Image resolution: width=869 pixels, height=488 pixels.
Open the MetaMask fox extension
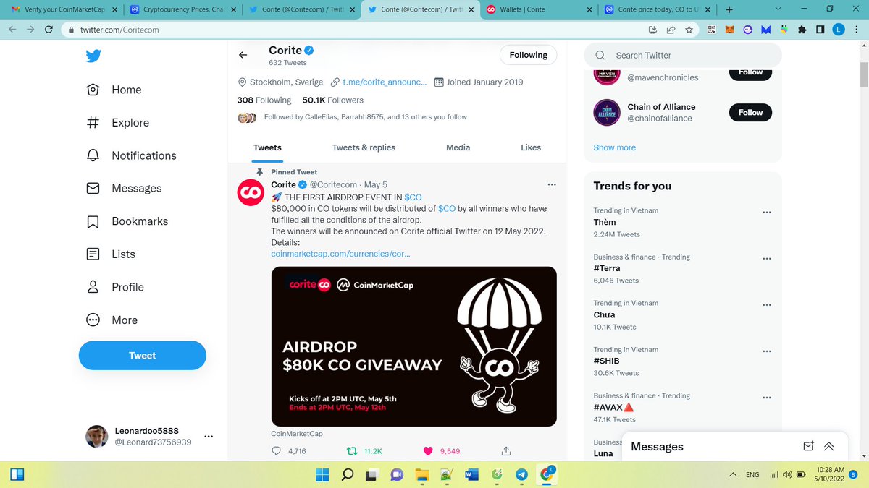(730, 30)
